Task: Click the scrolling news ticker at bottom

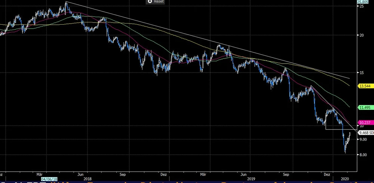Action: 187,182
